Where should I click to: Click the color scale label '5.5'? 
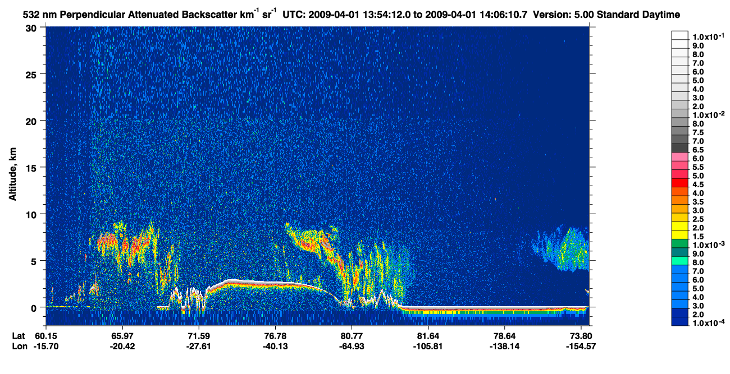click(x=699, y=167)
